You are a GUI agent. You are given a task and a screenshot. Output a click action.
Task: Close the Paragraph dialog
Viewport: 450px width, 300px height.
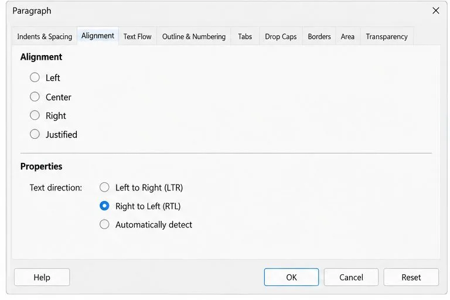click(x=436, y=11)
